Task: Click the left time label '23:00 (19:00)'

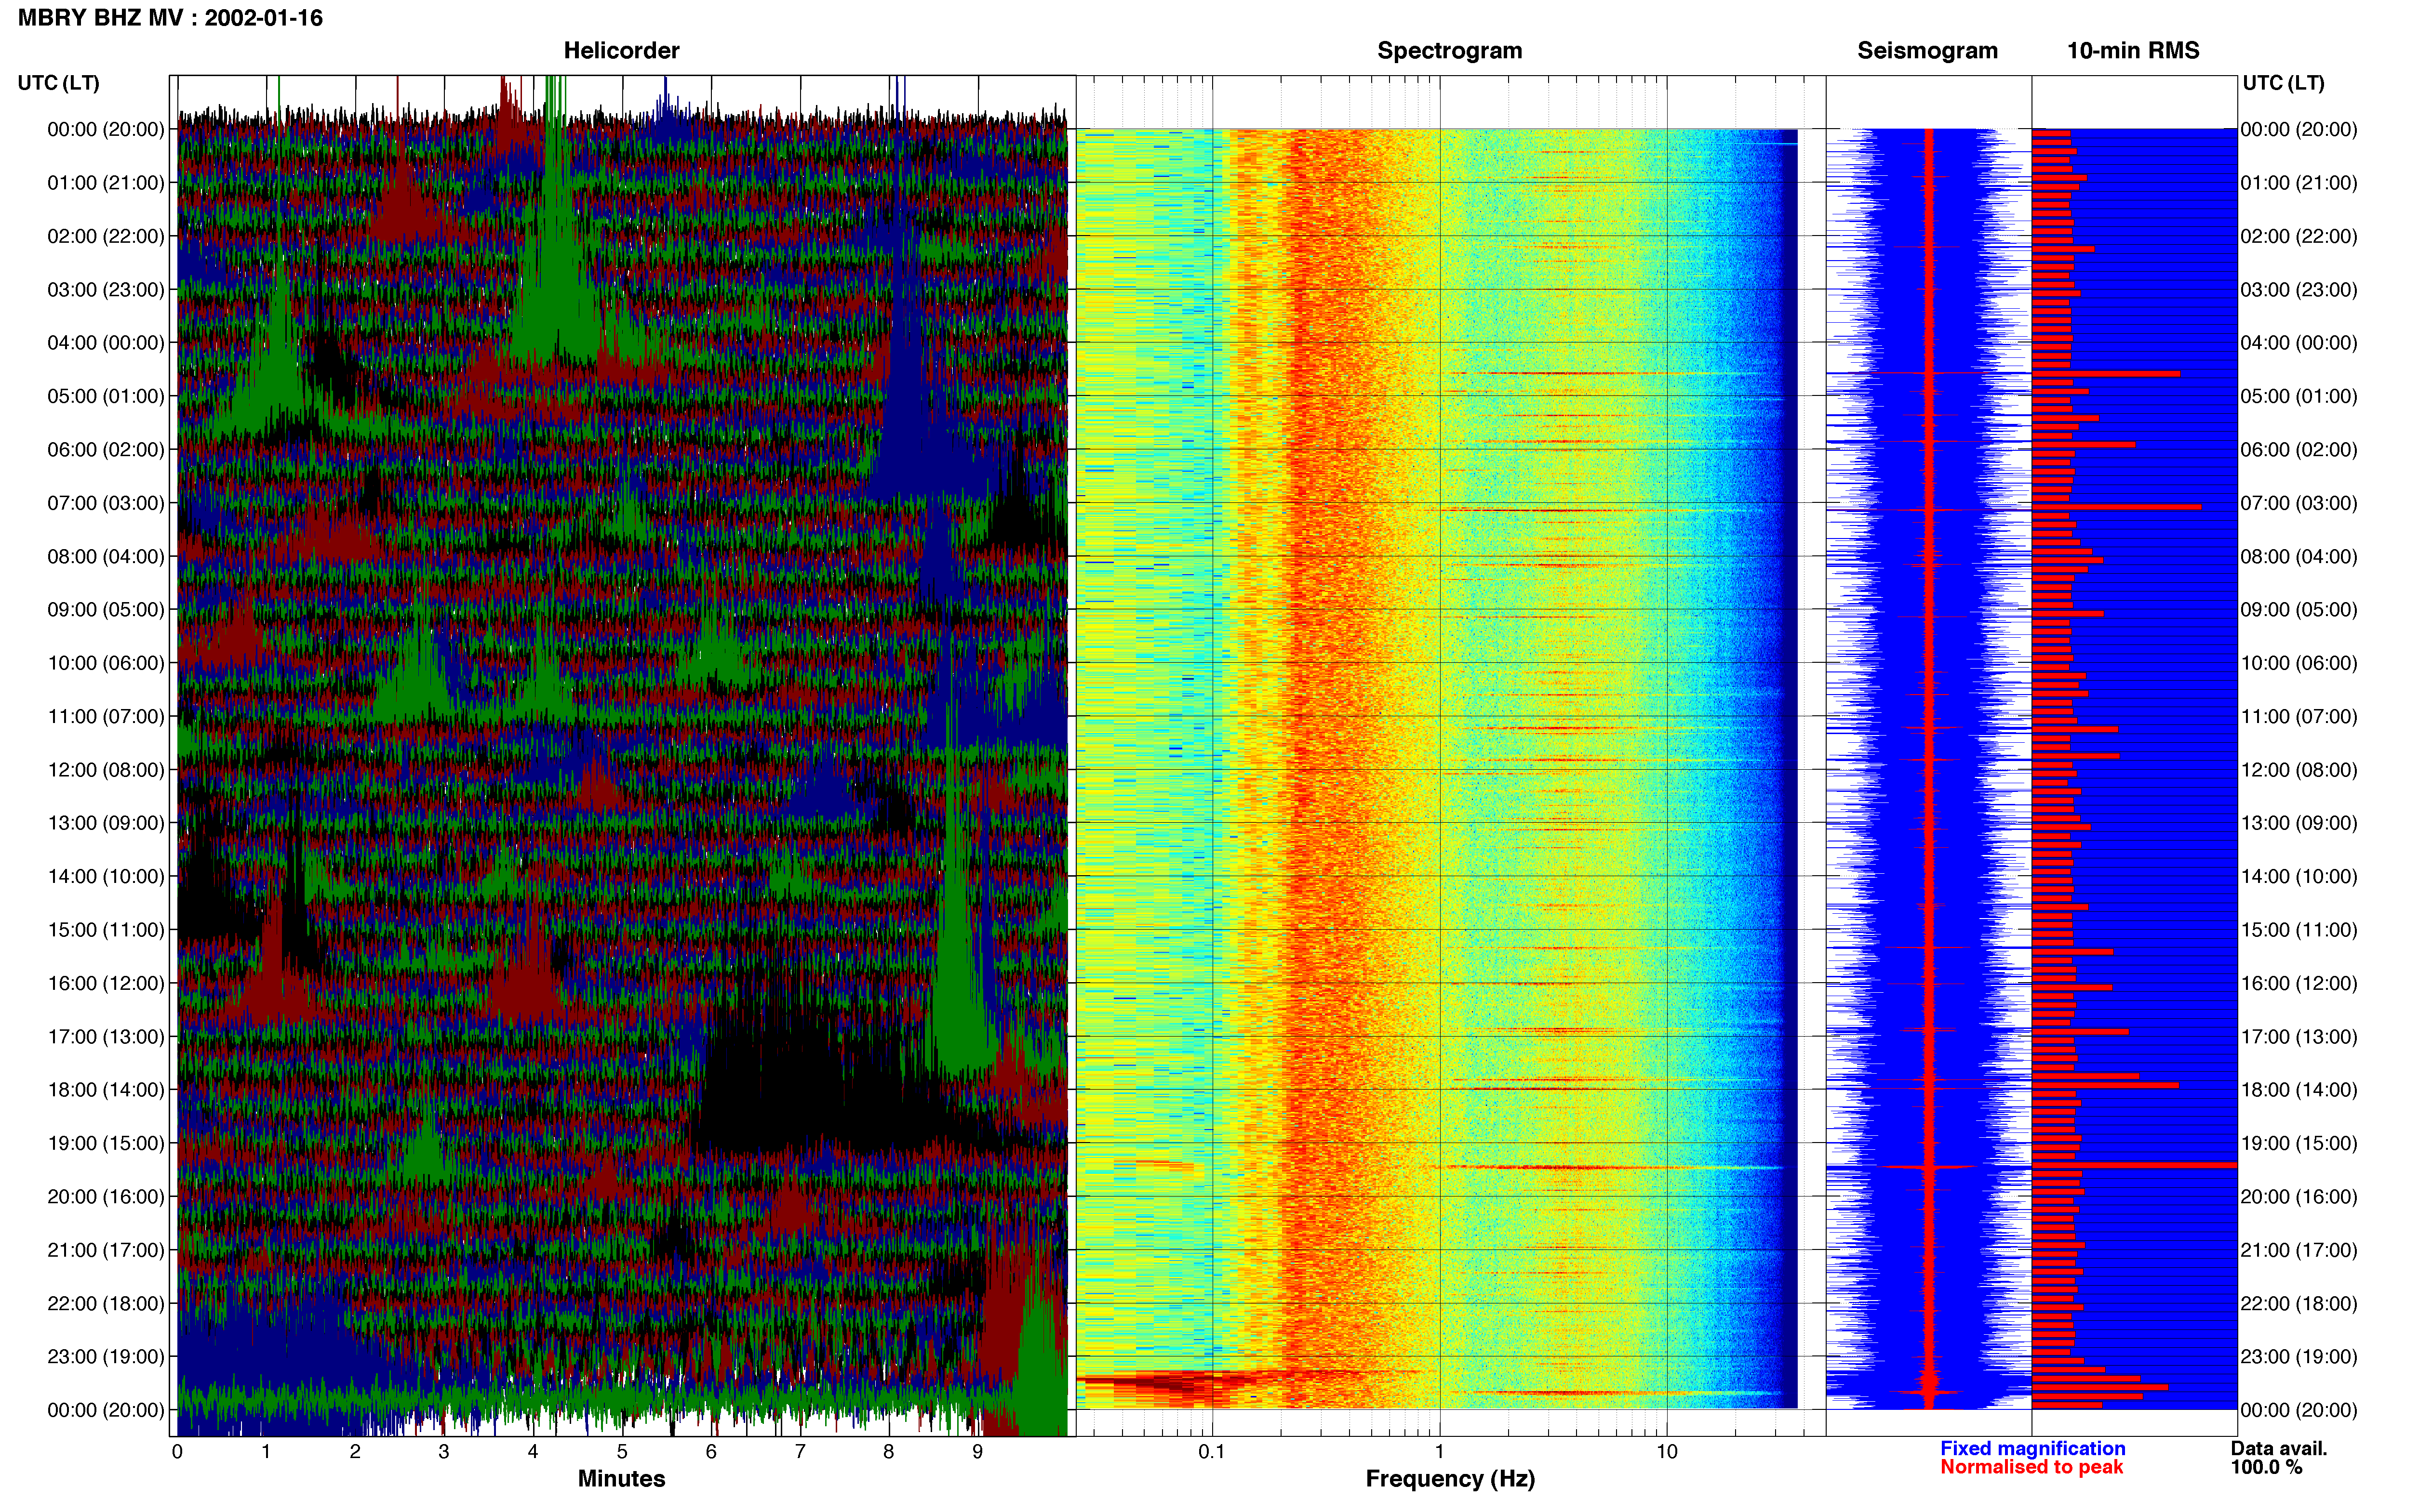Action: 106,1357
